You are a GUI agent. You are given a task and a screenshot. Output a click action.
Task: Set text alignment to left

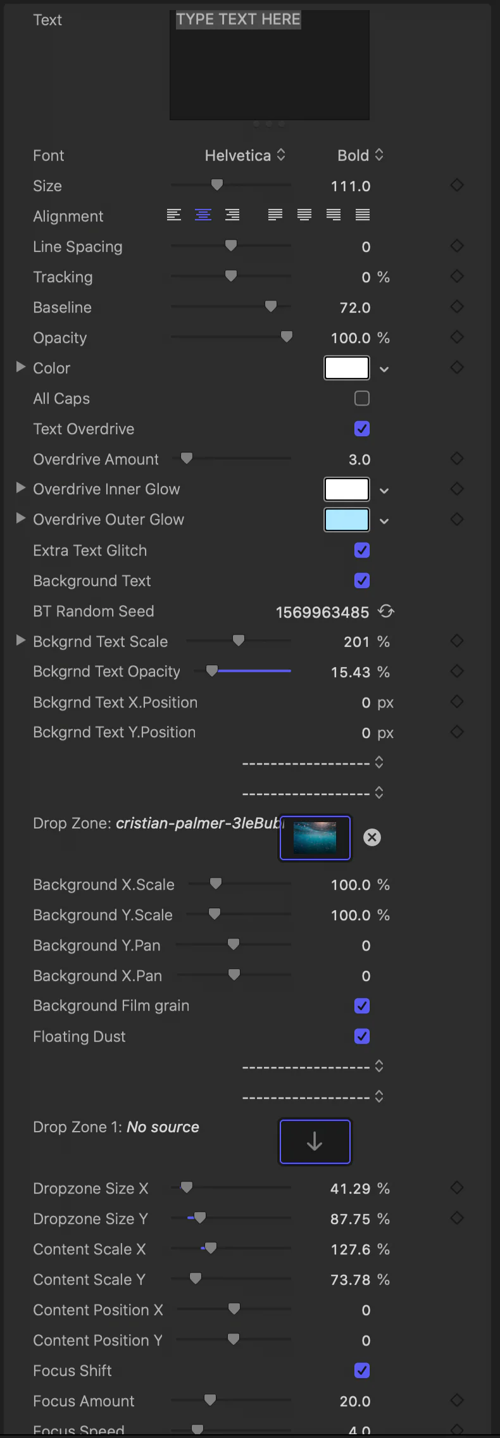pyautogui.click(x=174, y=215)
